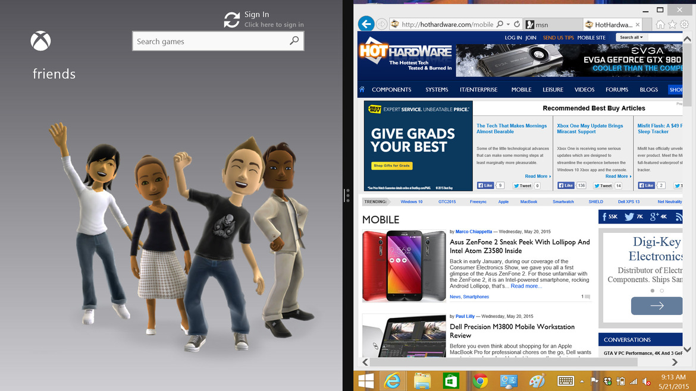
Task: Open 'The Tech That Makes Mornings' article
Action: [512, 128]
